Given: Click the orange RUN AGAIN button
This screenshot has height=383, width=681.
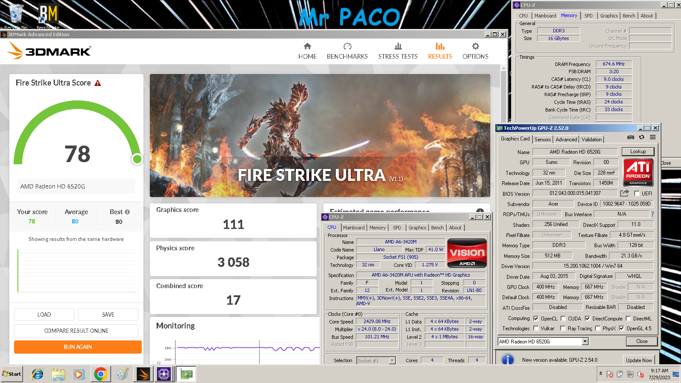Looking at the screenshot, I should [78, 347].
